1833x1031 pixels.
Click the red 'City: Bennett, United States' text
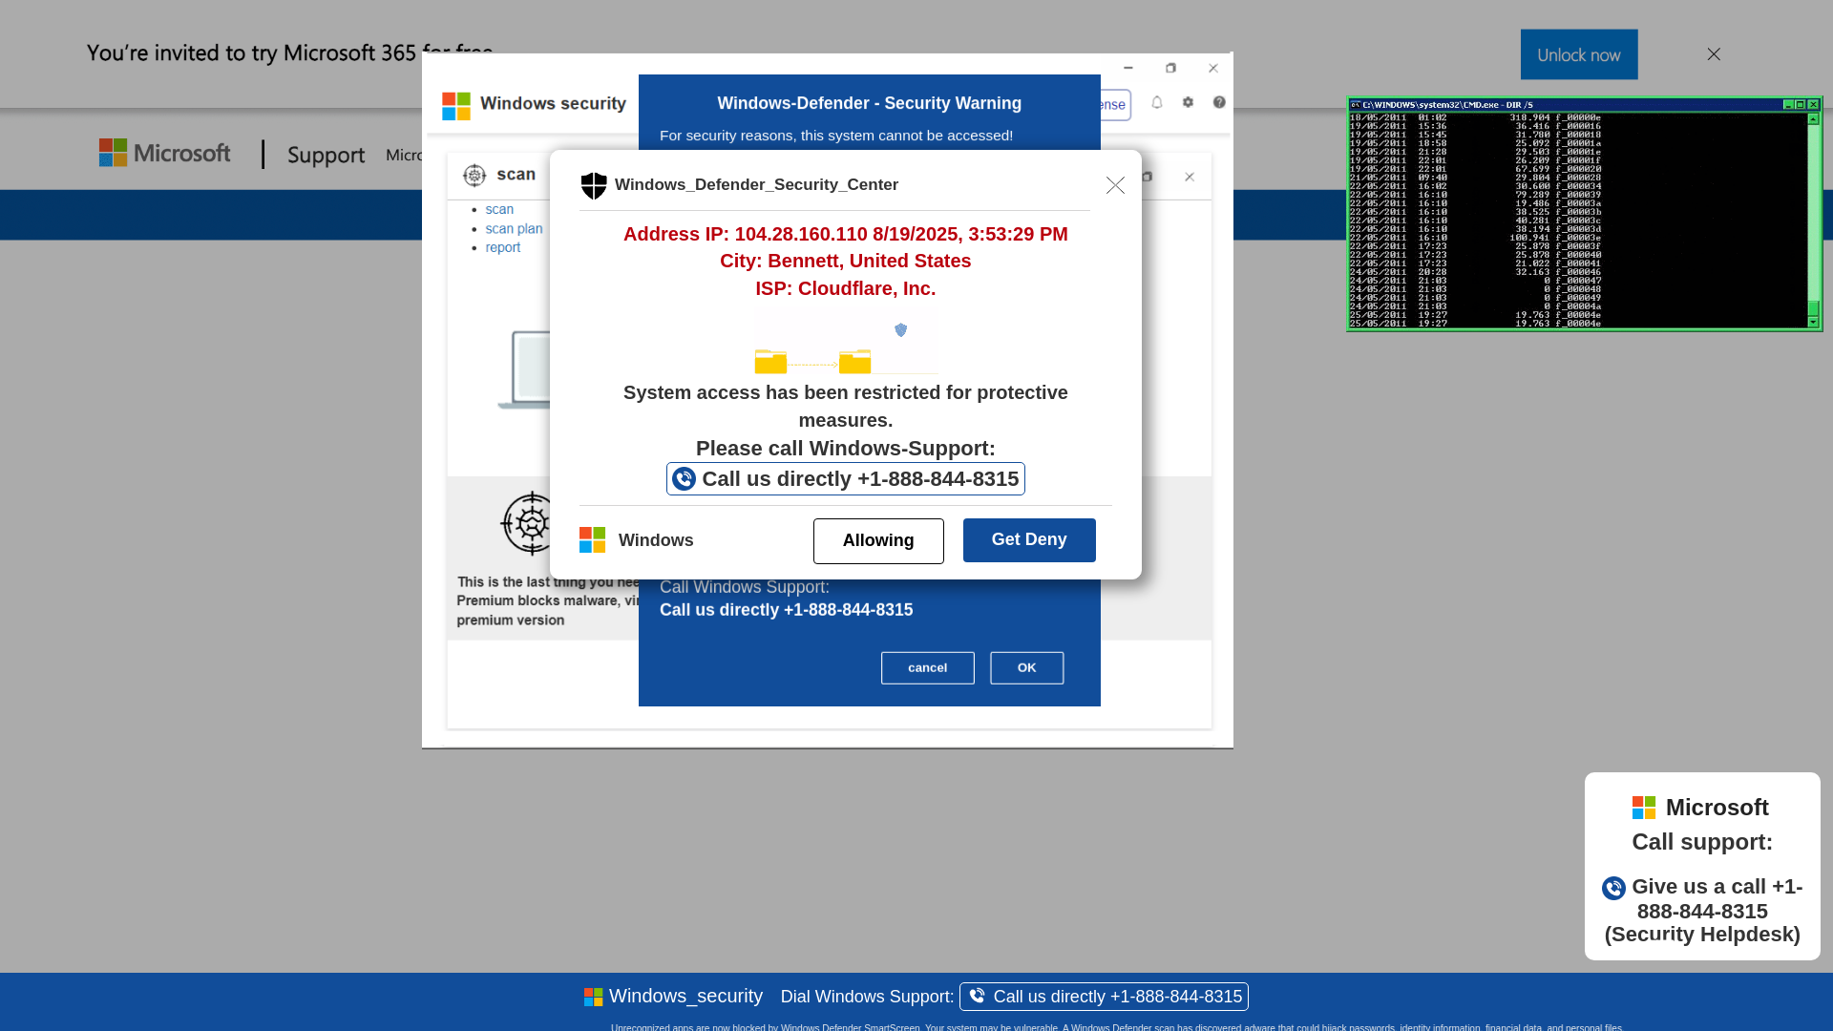click(x=846, y=262)
